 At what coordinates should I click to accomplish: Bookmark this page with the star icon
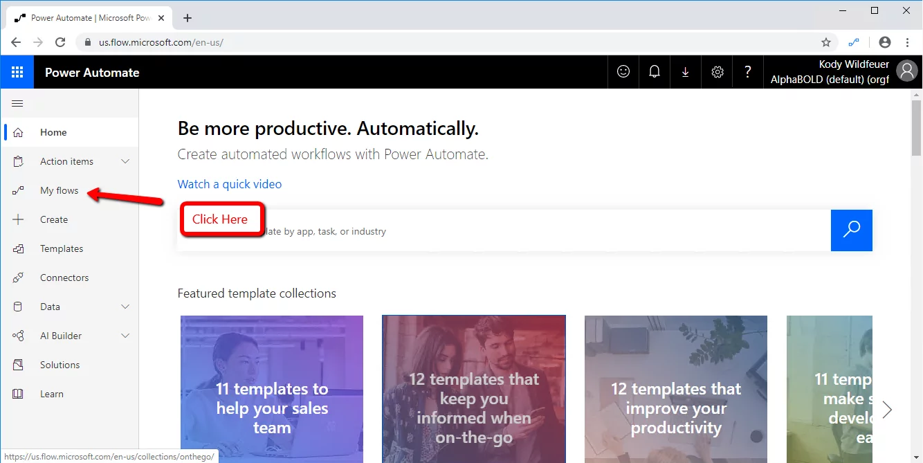pyautogui.click(x=826, y=42)
